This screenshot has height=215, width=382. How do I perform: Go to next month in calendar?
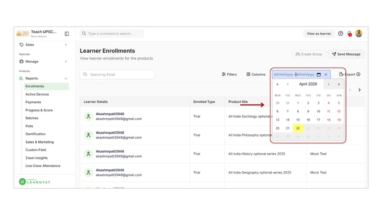(329, 84)
